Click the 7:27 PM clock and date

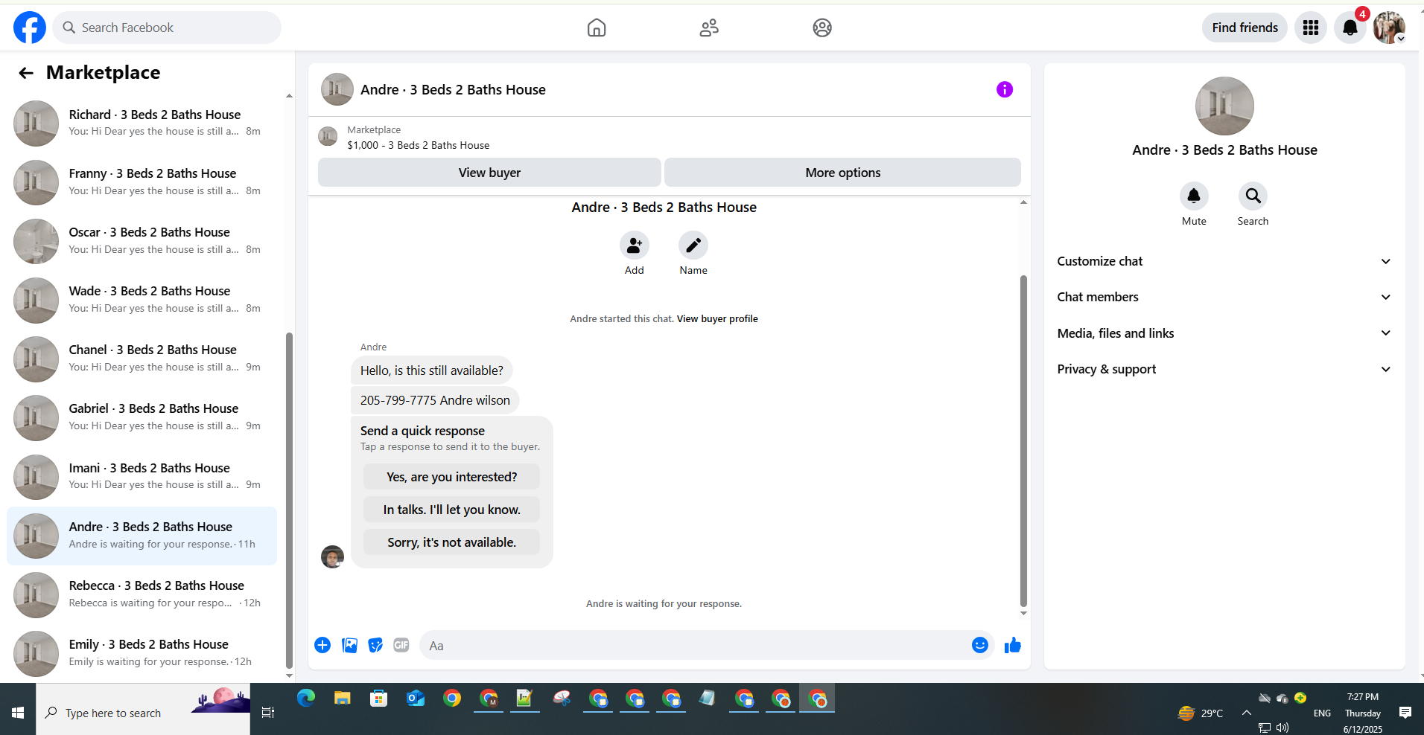click(x=1362, y=713)
